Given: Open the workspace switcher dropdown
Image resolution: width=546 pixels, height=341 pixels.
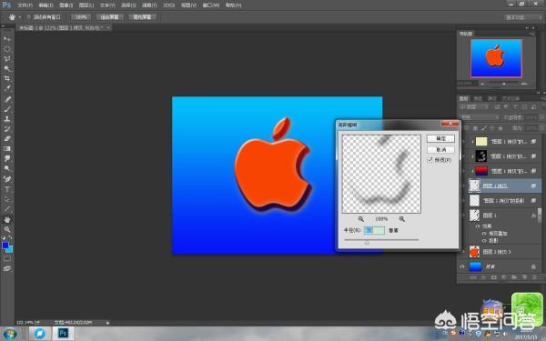Looking at the screenshot, I should coord(523,17).
